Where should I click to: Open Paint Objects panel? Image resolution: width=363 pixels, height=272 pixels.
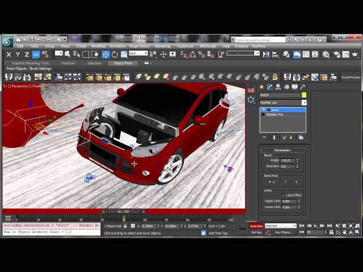tap(16, 69)
